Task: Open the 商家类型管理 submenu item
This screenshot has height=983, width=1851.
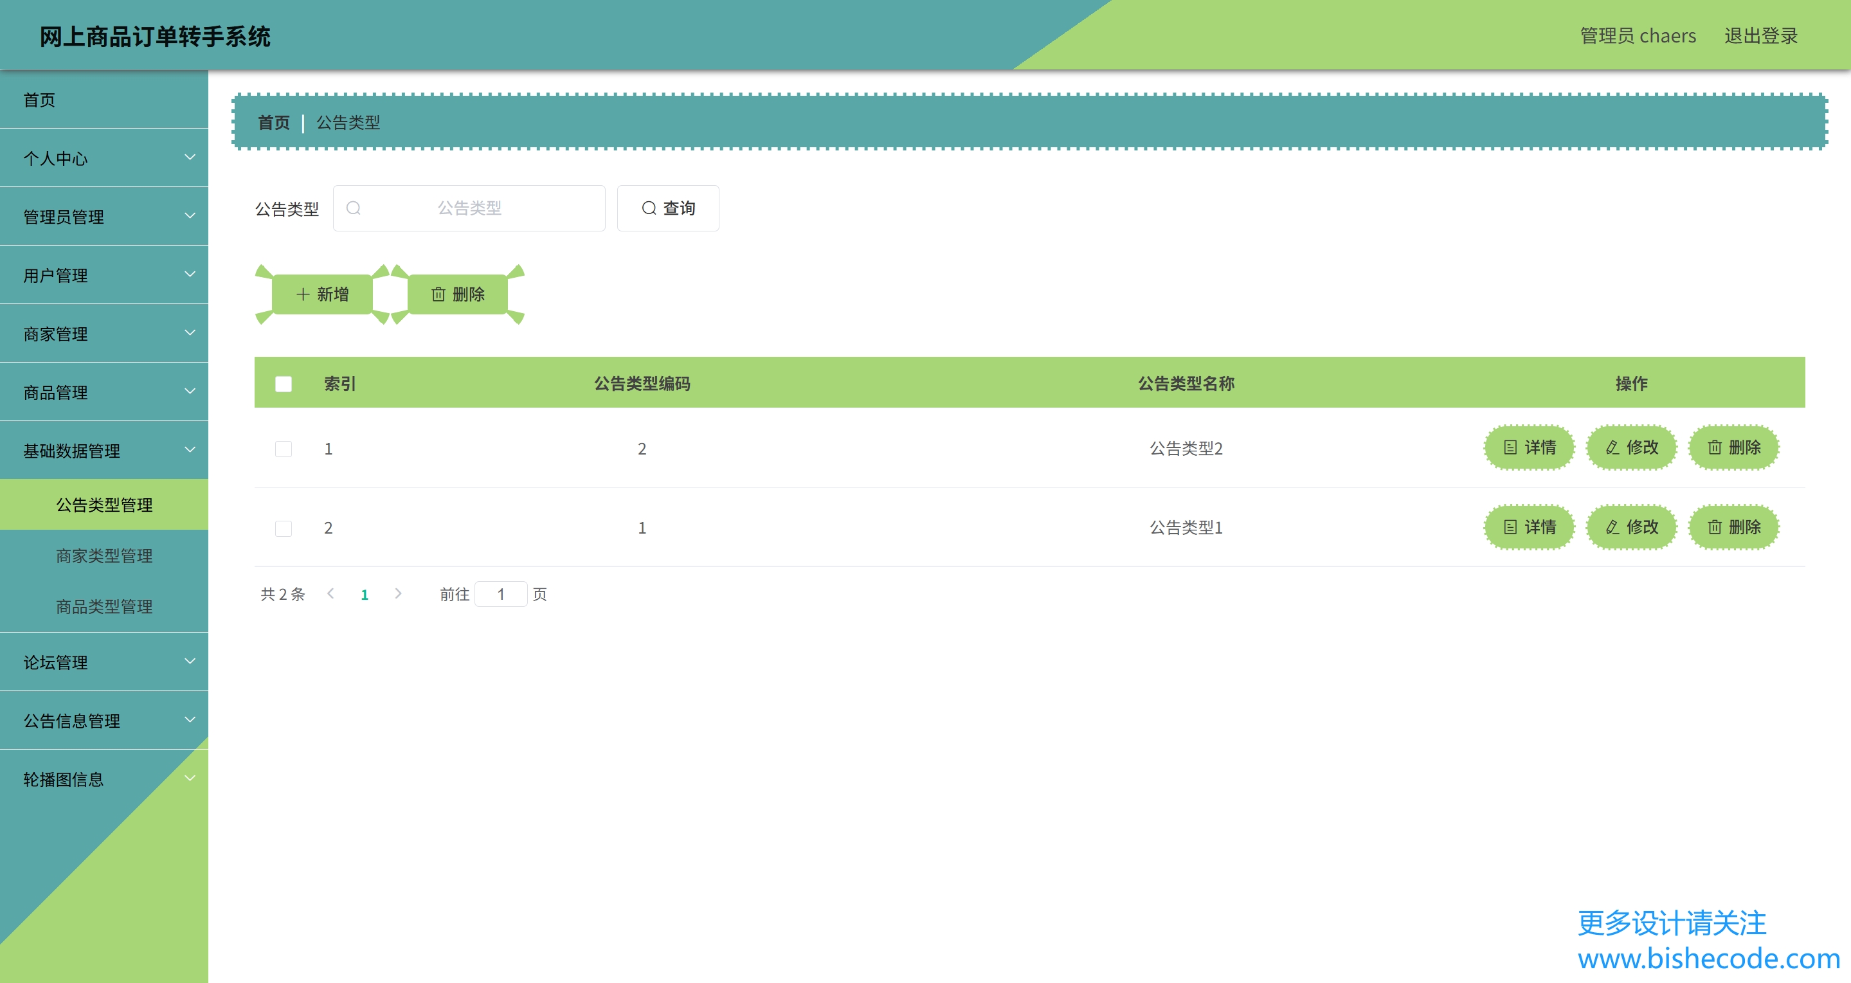Action: click(104, 555)
